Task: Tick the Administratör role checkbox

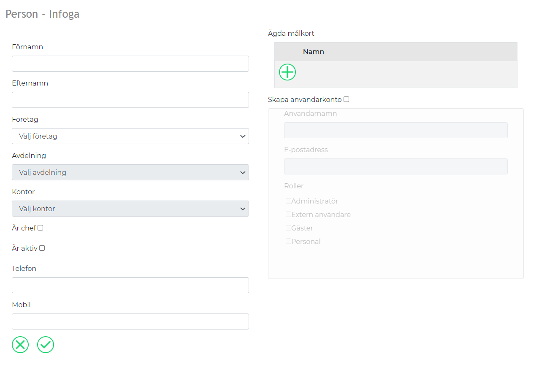Action: [x=288, y=201]
